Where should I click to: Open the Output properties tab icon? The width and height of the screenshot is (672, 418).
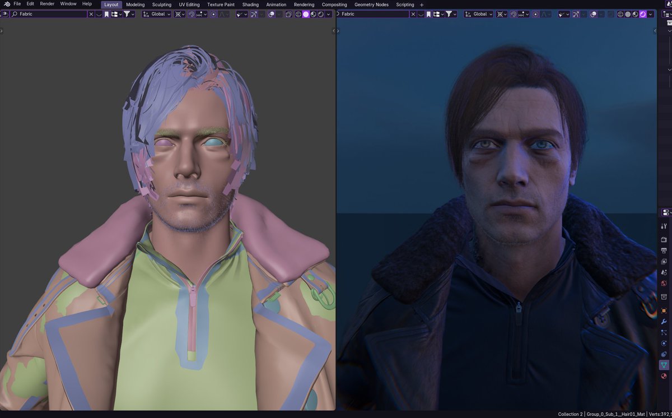tap(664, 250)
